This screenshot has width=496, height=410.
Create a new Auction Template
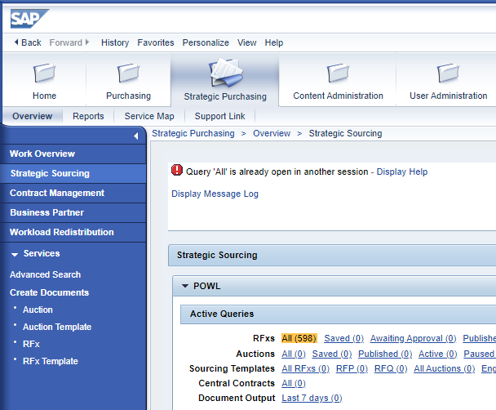[57, 327]
